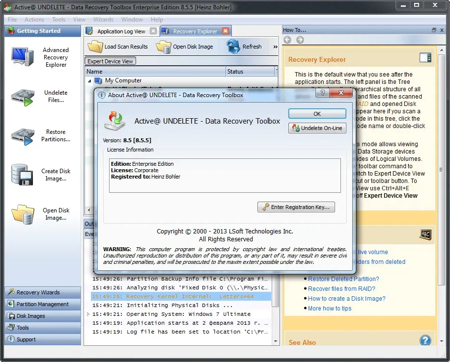The width and height of the screenshot is (450, 362).
Task: Open the Wizards menu
Action: pos(103,20)
